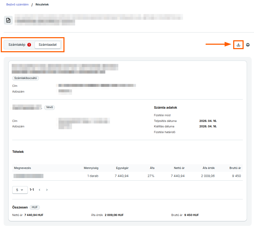The height and width of the screenshot is (229, 254).
Task: Click the Mennyiség column header
Action: [91, 168]
